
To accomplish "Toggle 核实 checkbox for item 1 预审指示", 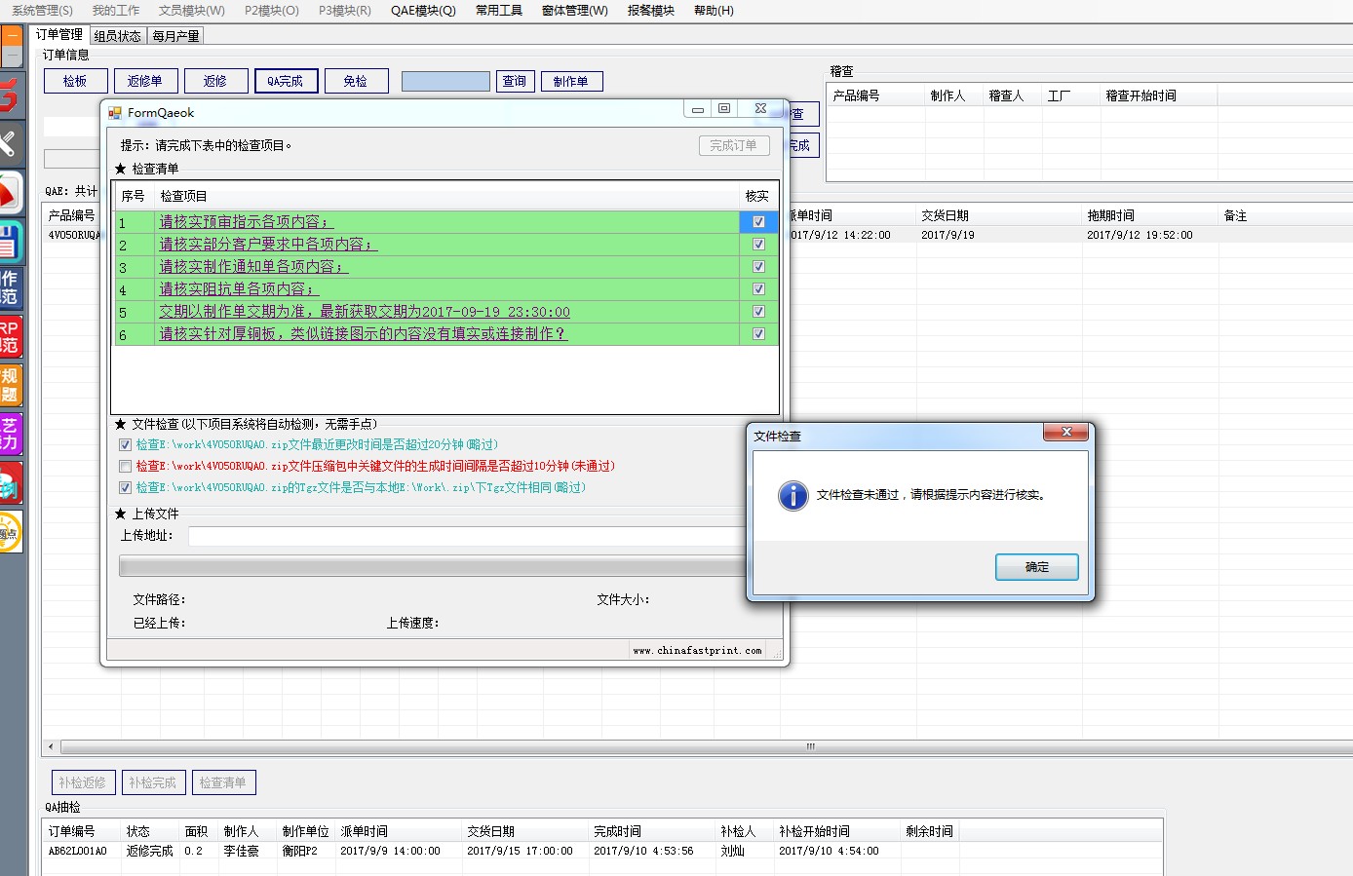I will [x=758, y=222].
